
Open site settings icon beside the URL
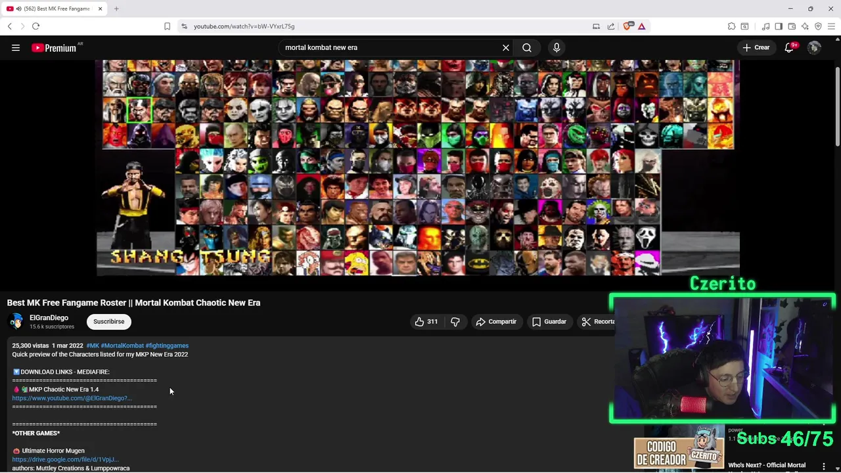[x=184, y=26]
